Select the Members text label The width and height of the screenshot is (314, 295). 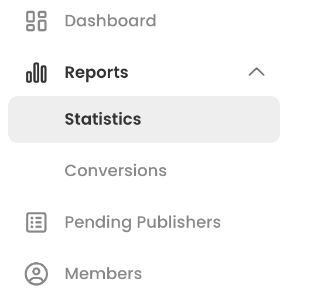point(103,273)
